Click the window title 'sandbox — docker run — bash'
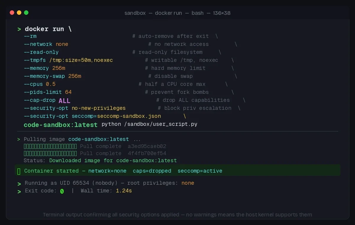355x225 pixels. [x=164, y=13]
